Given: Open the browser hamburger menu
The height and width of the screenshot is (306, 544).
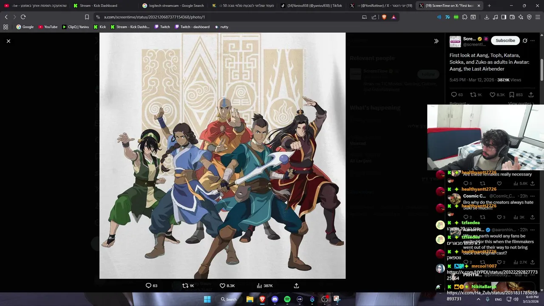Looking at the screenshot, I should tap(538, 17).
